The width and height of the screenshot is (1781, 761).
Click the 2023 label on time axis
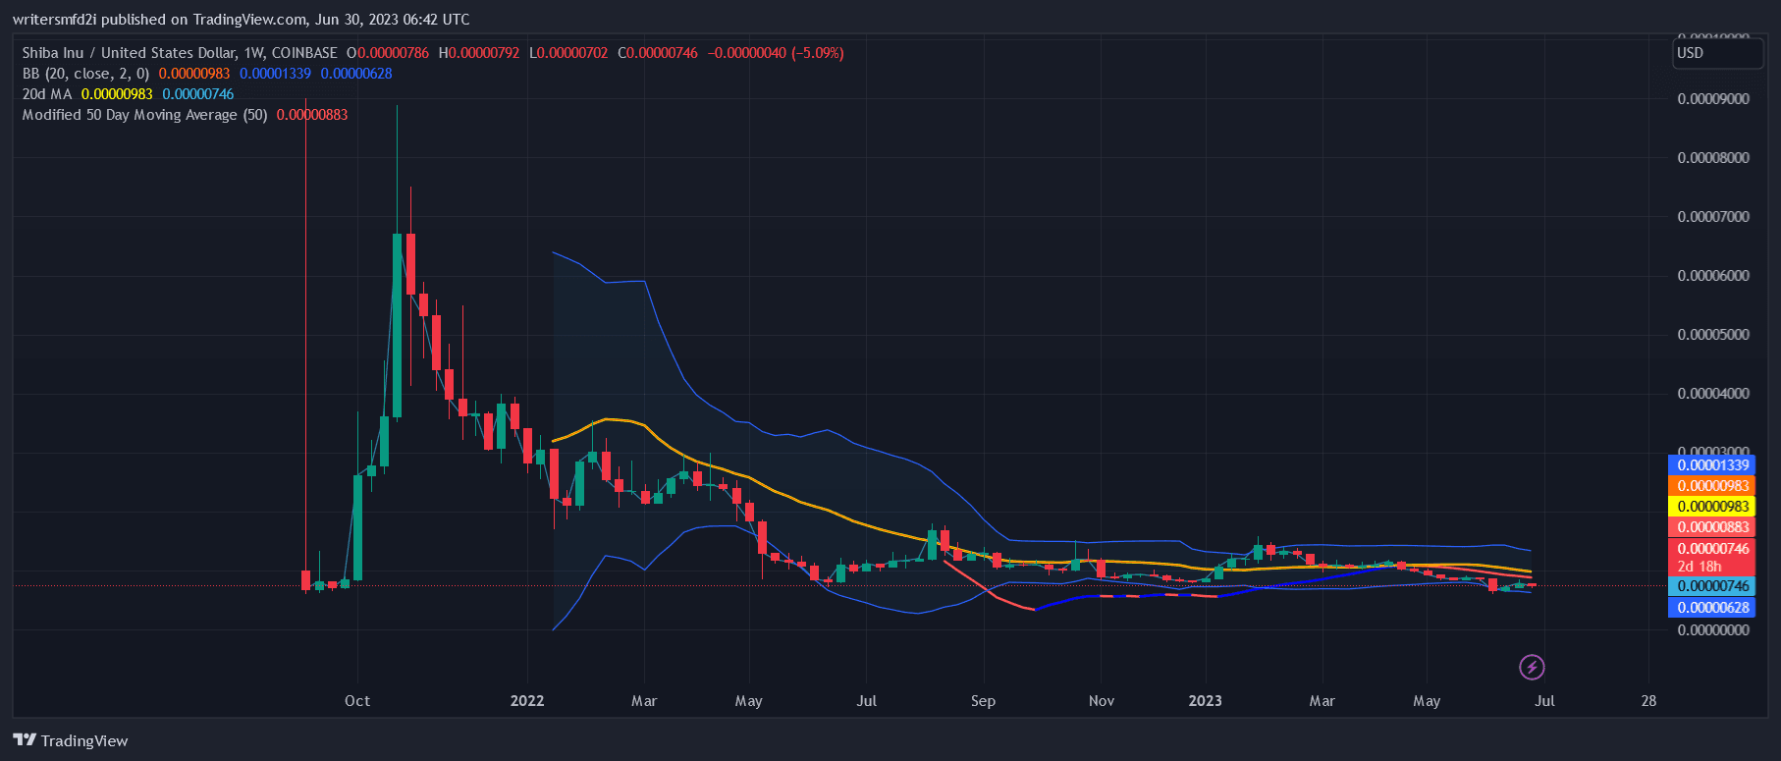(x=1205, y=701)
